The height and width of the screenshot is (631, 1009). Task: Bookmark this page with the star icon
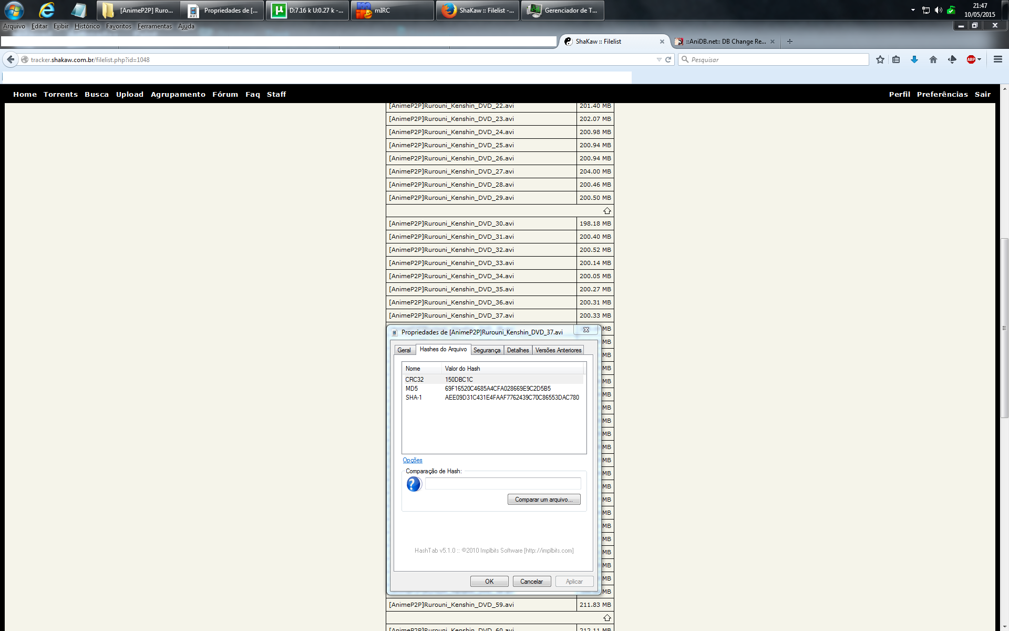(880, 59)
